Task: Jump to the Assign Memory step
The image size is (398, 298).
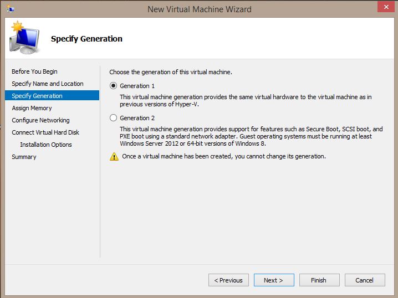Action: [x=32, y=108]
